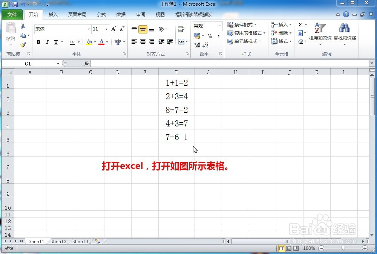
Task: Open the Sort & Filter (排序和筛选) tool
Action: [320, 32]
